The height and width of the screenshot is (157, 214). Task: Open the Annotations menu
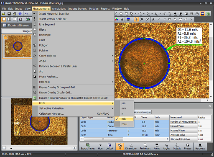[x=59, y=9]
